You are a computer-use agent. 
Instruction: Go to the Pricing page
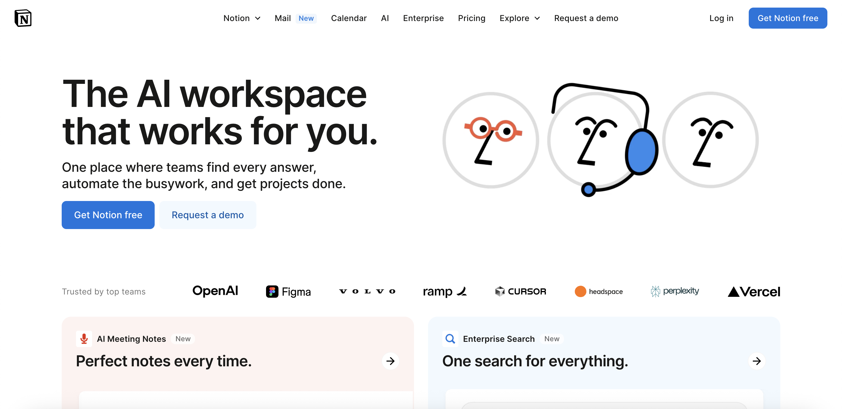pos(471,18)
